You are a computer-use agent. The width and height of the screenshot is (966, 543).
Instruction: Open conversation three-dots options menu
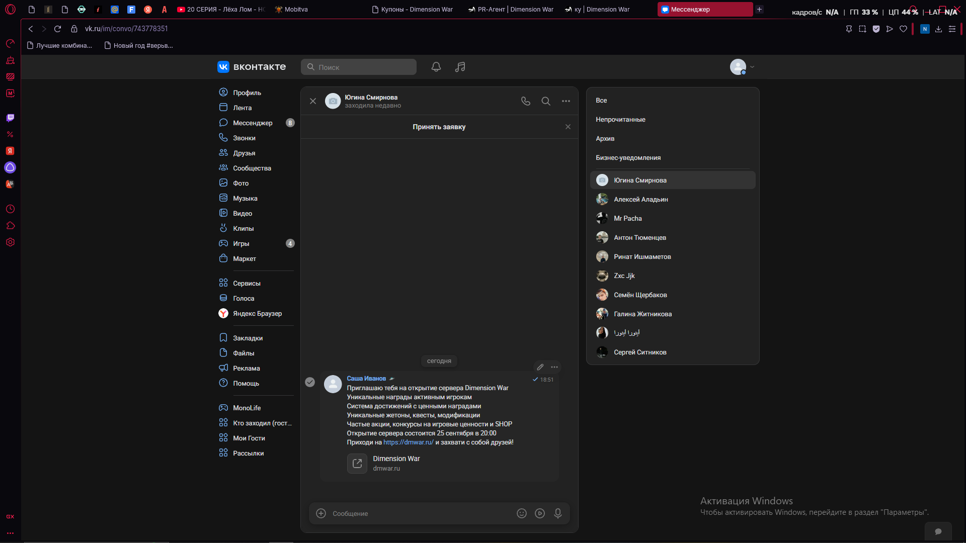(x=566, y=101)
